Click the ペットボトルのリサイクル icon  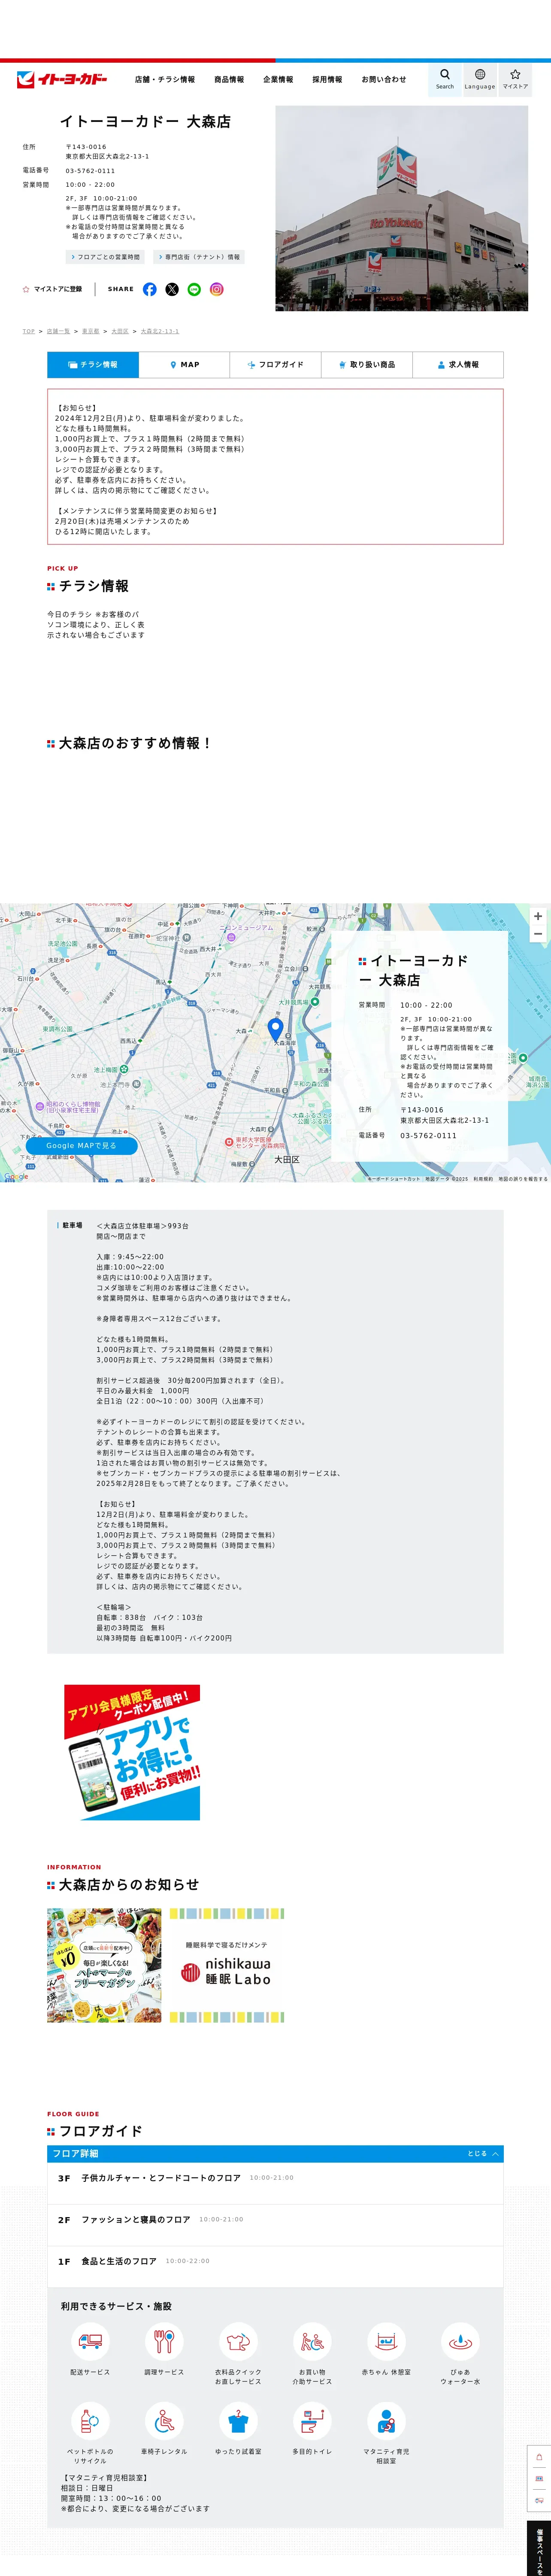(90, 2421)
